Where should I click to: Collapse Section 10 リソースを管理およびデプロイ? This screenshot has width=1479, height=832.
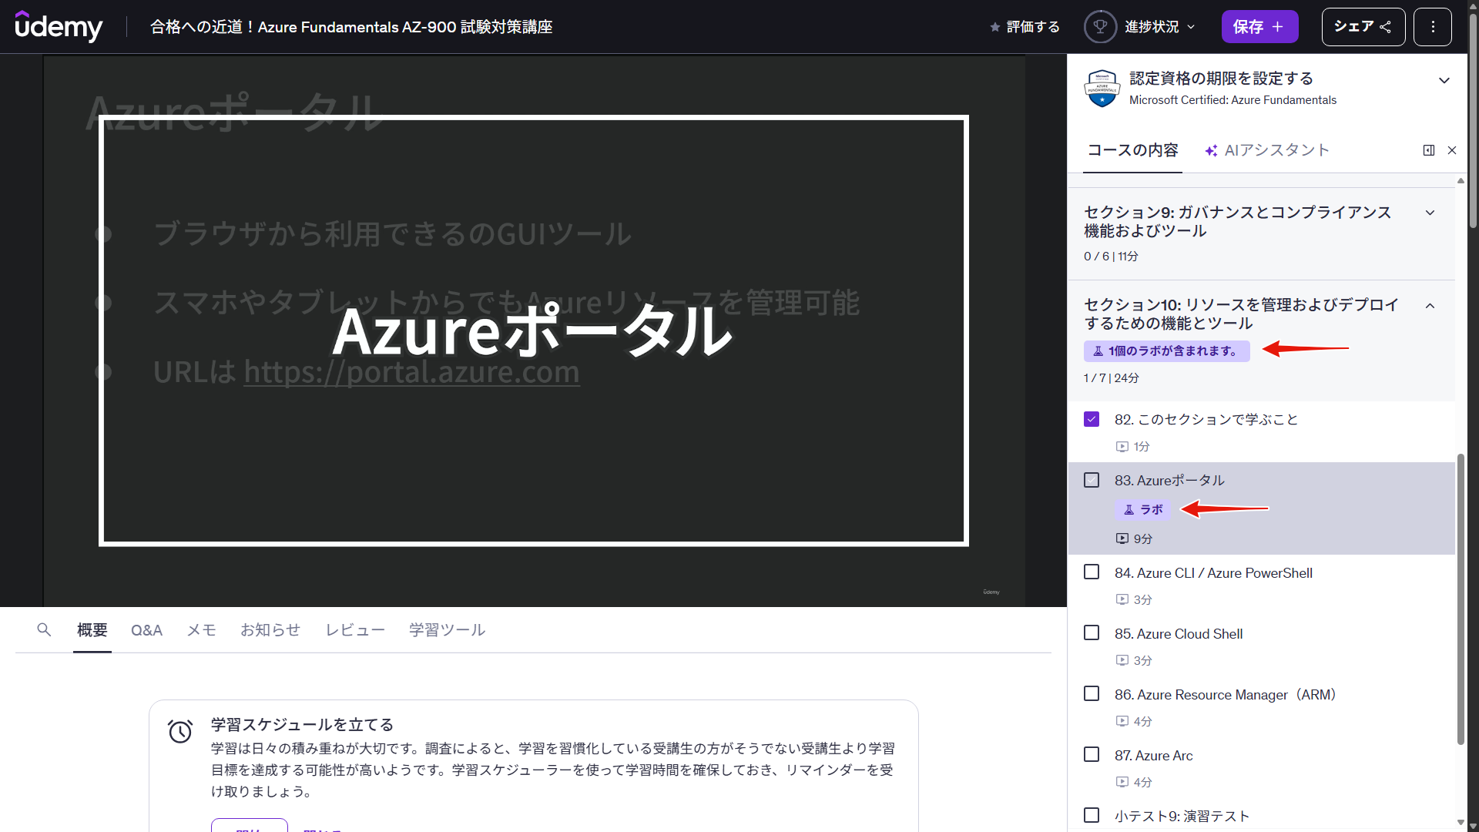click(x=1430, y=306)
